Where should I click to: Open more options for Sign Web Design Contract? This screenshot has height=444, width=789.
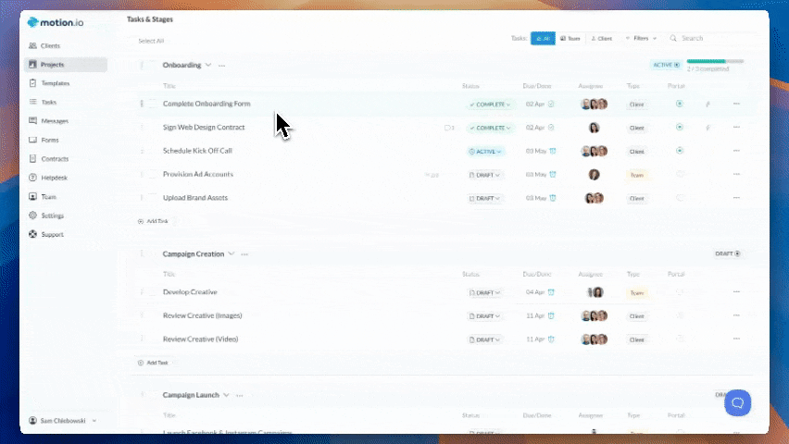click(x=736, y=128)
